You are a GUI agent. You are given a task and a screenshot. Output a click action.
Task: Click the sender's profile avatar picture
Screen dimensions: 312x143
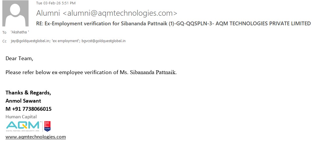click(15, 13)
